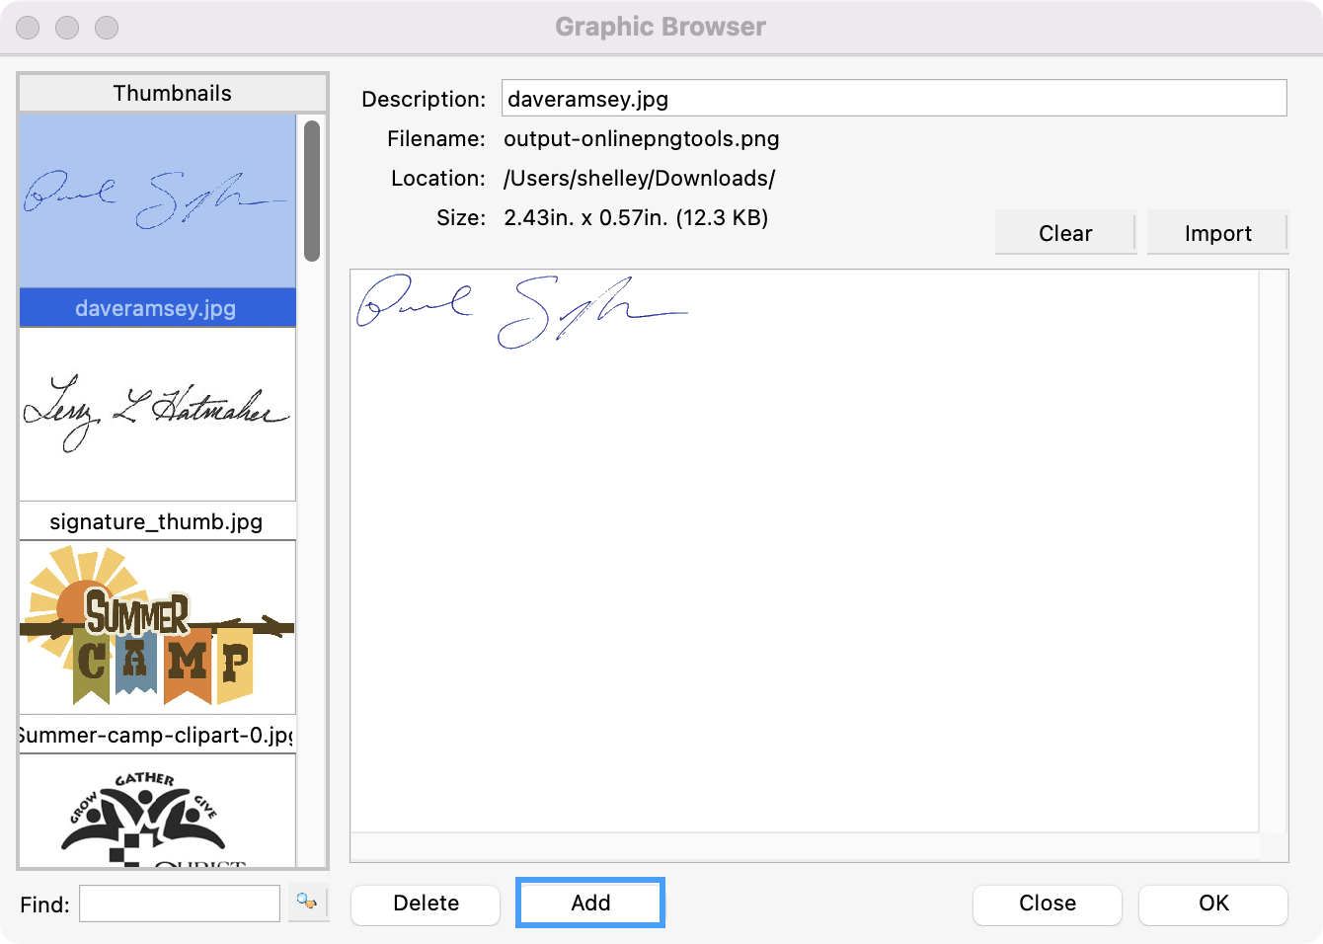
Task: Confirm with the OK button
Action: pyautogui.click(x=1212, y=904)
